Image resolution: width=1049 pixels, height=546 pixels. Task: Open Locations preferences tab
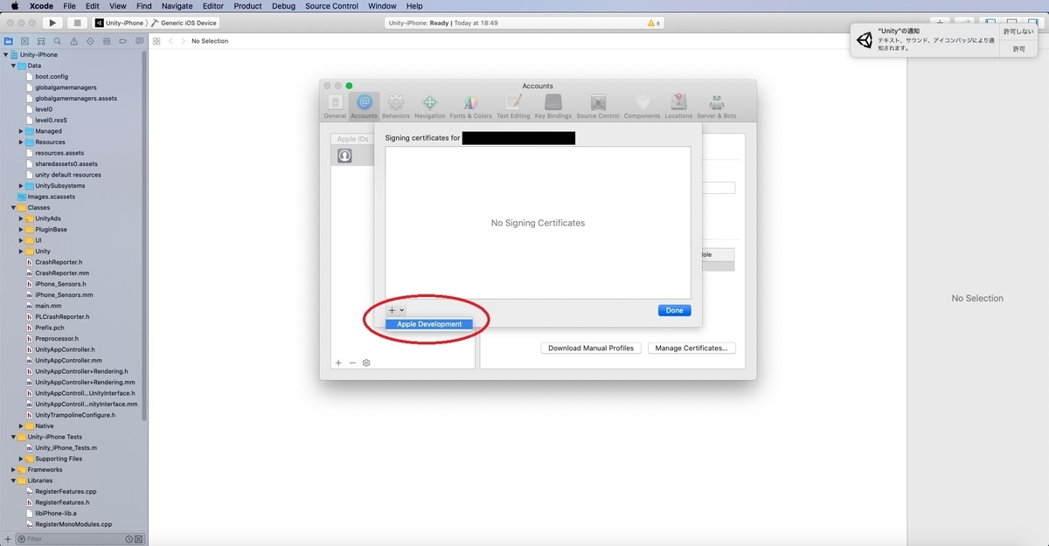pyautogui.click(x=678, y=106)
